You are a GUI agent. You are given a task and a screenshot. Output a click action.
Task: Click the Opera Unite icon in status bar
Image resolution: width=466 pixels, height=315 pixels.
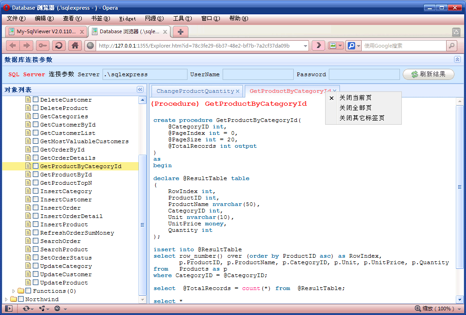point(43,309)
